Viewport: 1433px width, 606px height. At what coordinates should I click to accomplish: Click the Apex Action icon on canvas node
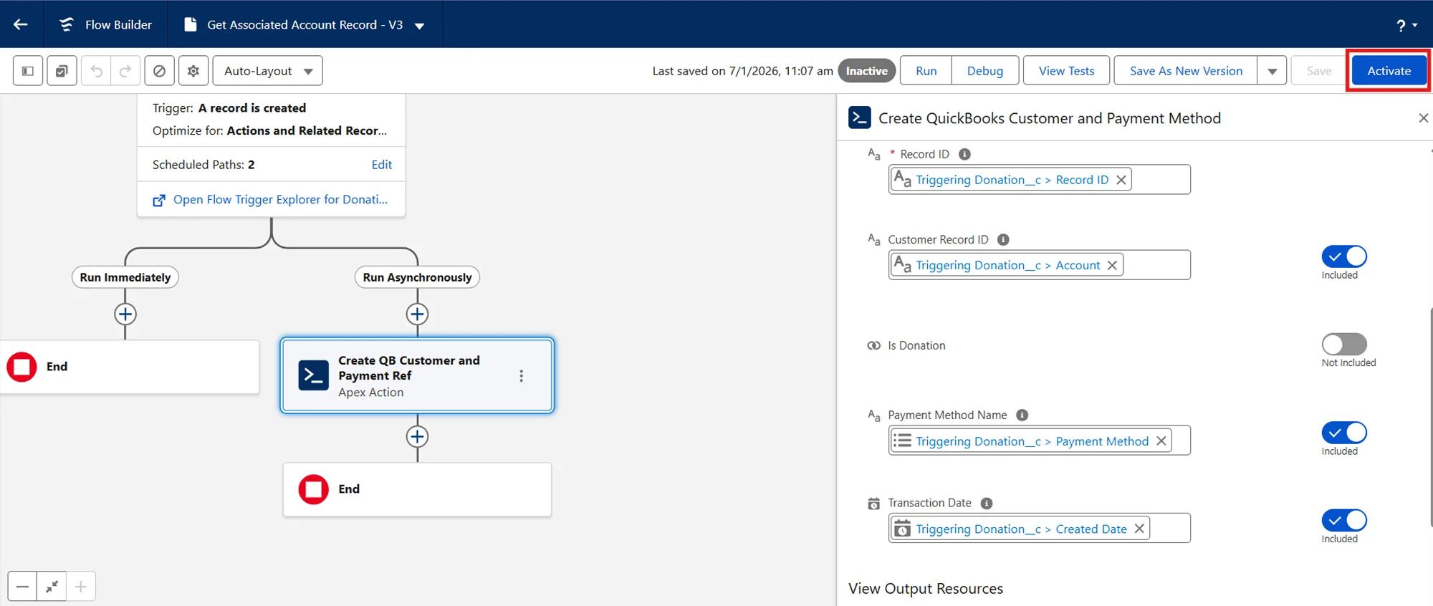pos(313,375)
